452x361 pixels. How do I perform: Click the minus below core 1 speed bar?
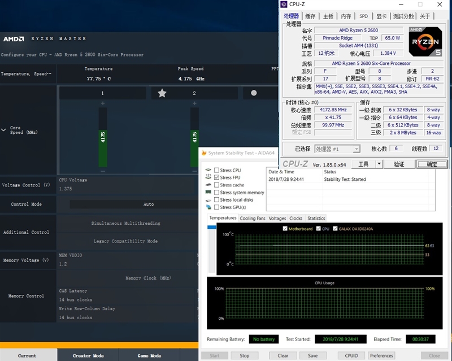103,171
